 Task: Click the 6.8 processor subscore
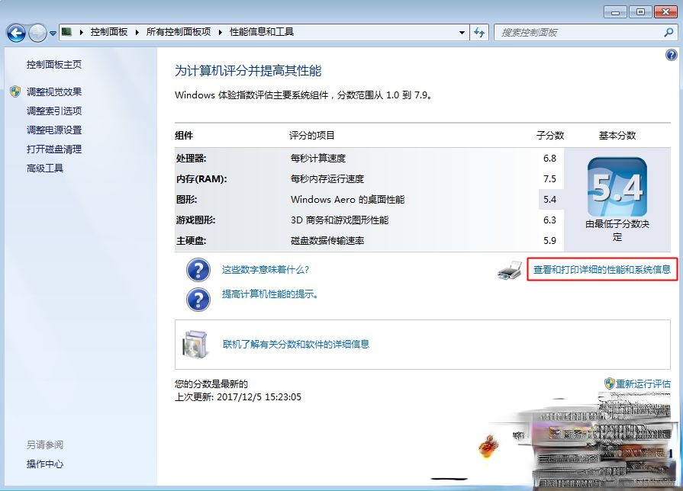(x=549, y=159)
